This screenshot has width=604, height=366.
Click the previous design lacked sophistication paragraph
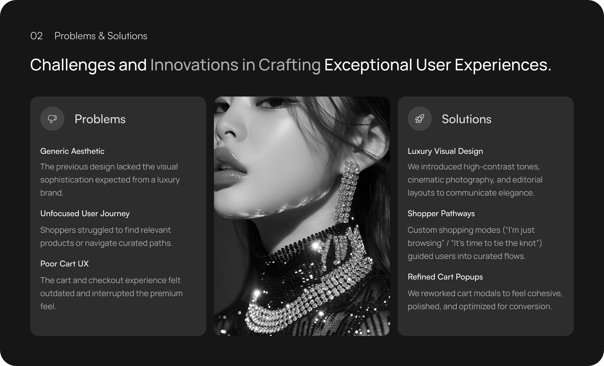coord(110,180)
